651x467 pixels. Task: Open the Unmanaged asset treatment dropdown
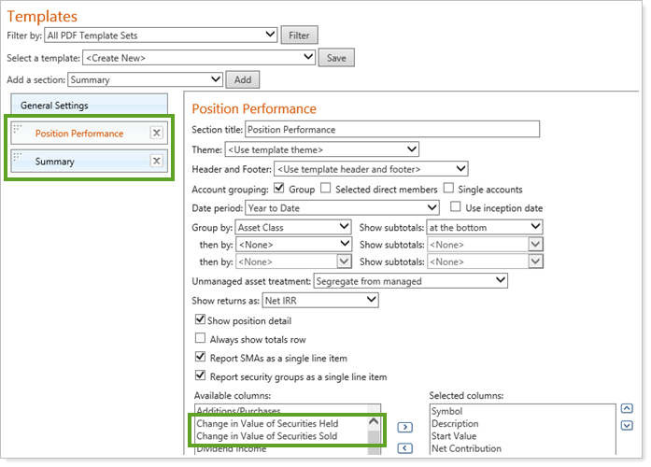coord(410,280)
